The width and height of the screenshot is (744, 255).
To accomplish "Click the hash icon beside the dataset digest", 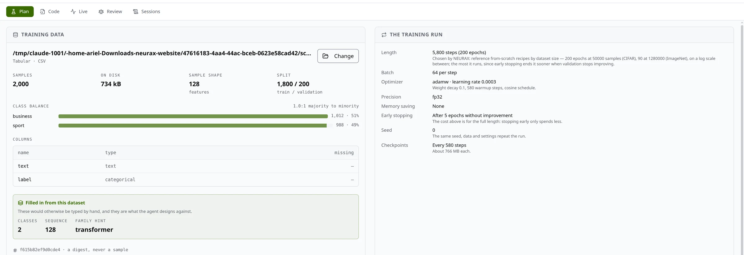I will tap(15, 250).
